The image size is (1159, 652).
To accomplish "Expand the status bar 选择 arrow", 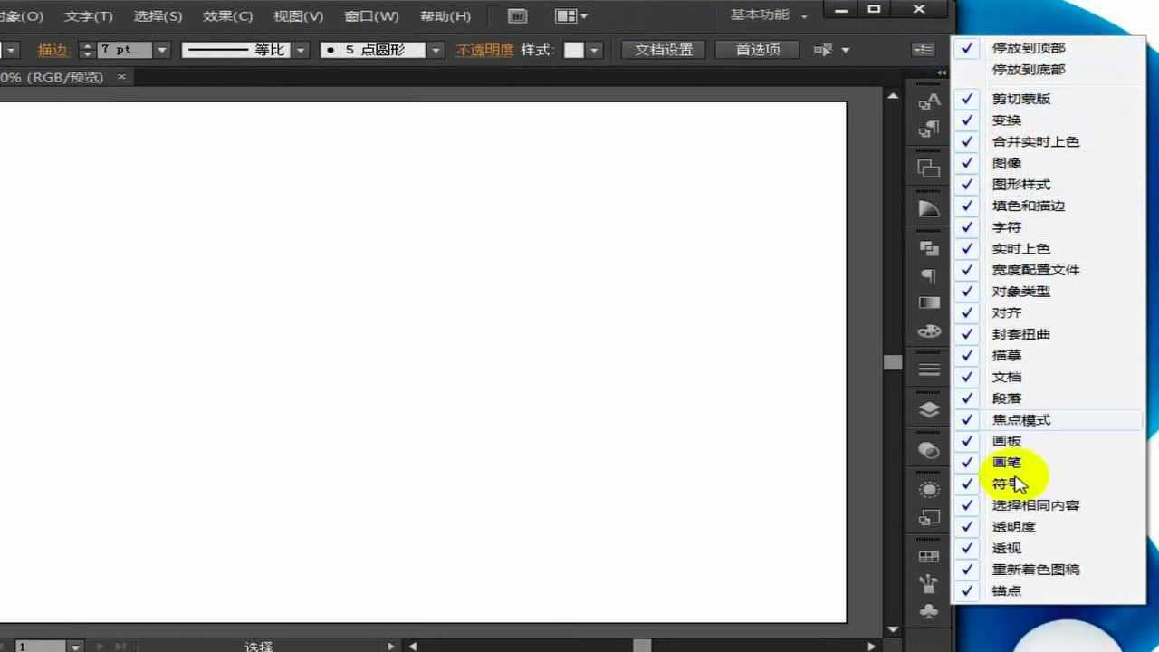I will click(391, 647).
